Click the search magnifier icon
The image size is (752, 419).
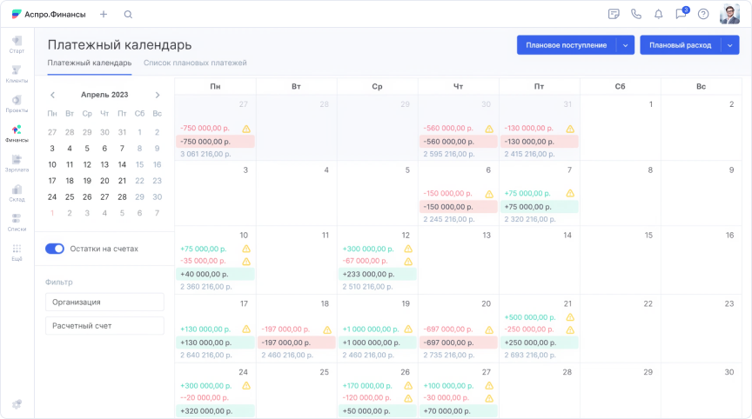pos(129,14)
